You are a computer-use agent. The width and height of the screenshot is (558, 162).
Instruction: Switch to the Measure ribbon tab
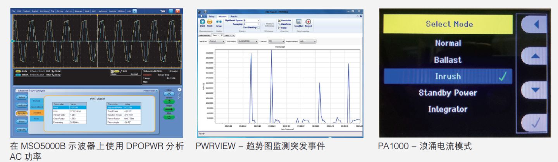(x=222, y=16)
